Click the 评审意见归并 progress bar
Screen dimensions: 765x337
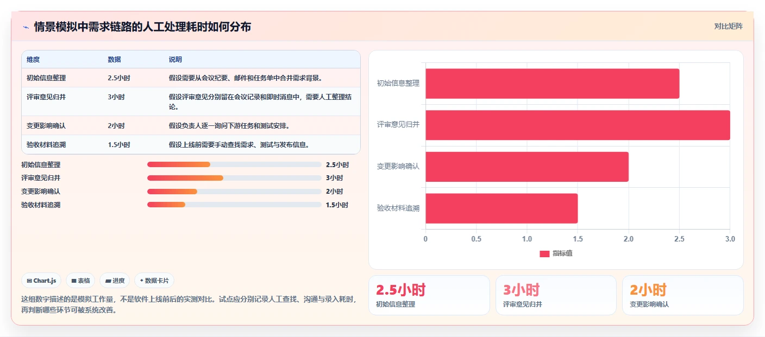coord(234,178)
